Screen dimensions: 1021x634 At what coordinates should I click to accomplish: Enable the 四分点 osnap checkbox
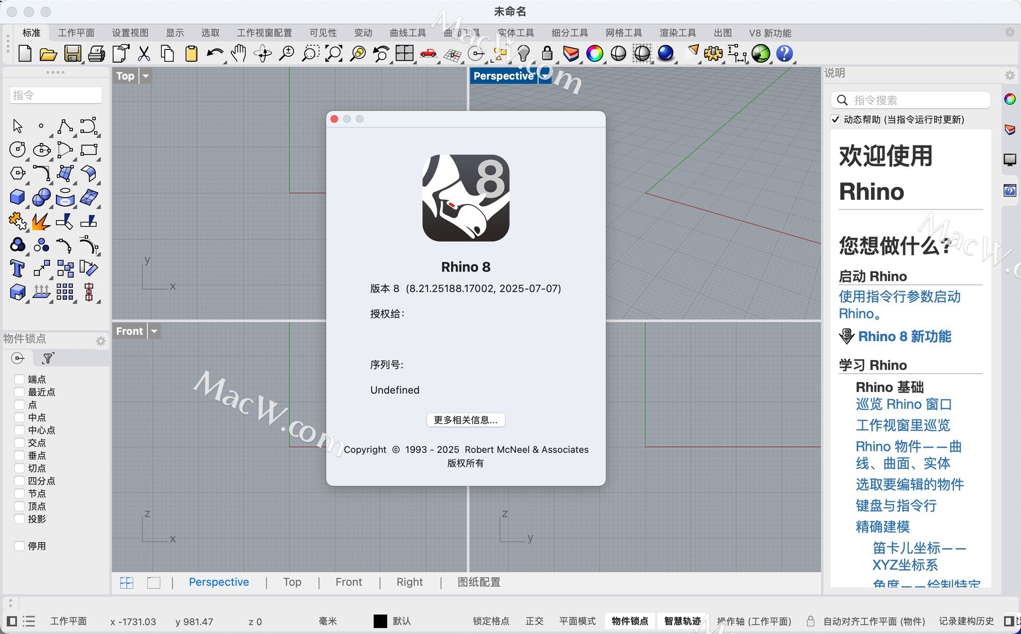click(20, 481)
